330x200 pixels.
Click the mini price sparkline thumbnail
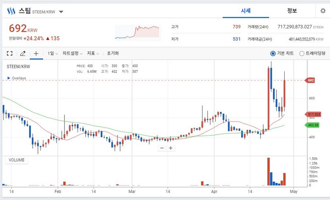pyautogui.click(x=137, y=32)
